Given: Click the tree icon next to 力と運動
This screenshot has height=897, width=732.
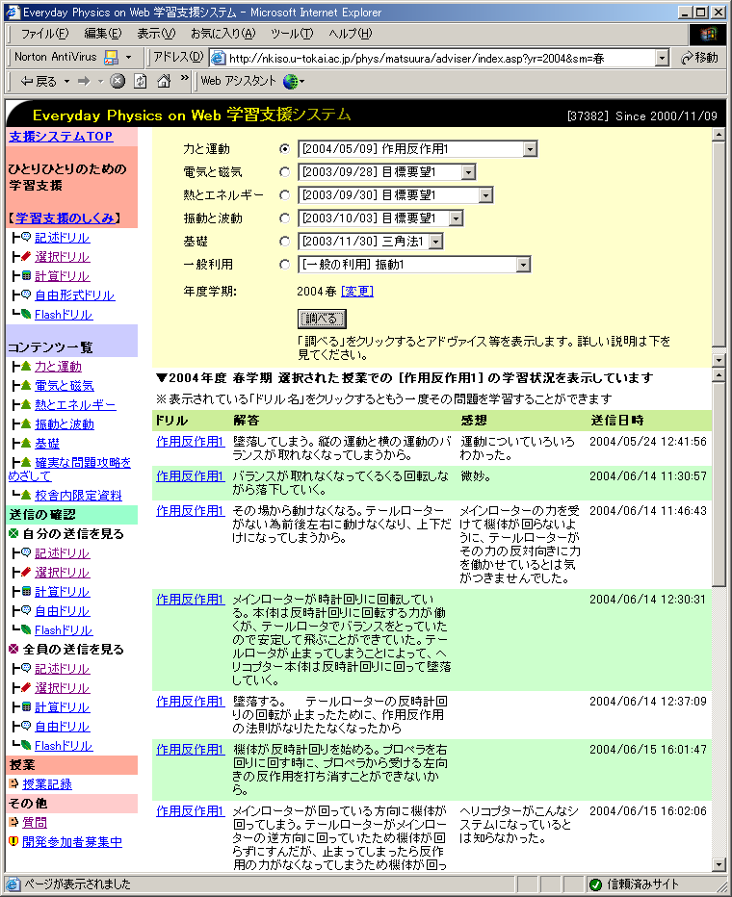Looking at the screenshot, I should click(x=26, y=366).
